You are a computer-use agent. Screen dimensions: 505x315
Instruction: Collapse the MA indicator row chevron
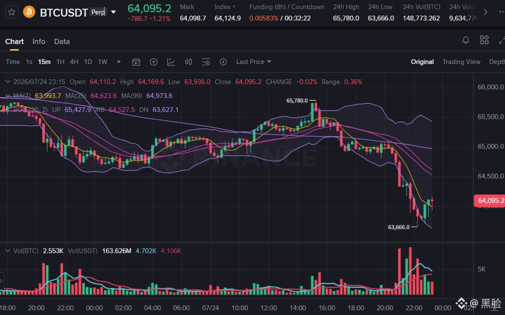pyautogui.click(x=8, y=96)
